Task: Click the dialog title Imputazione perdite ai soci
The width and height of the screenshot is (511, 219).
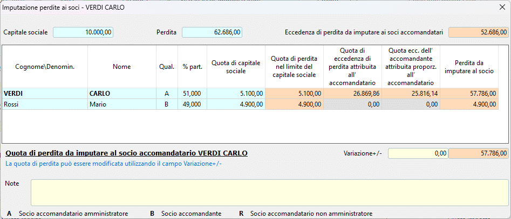Action: (63, 8)
